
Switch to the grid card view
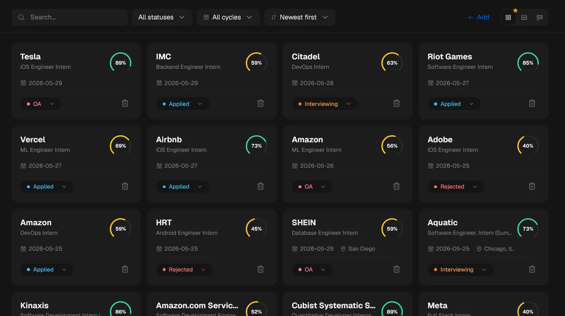tap(508, 17)
